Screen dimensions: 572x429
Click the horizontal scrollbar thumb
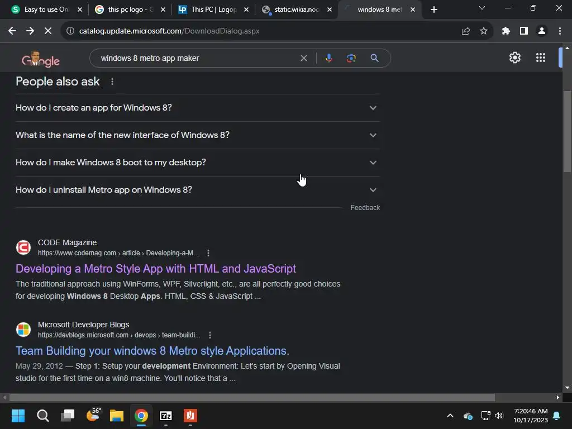pos(252,397)
